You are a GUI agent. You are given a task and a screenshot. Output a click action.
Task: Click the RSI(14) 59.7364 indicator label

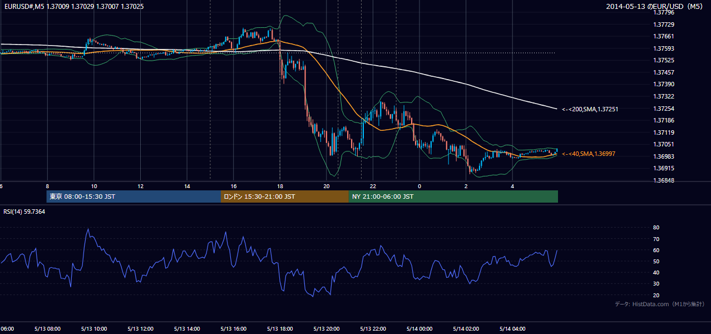pos(24,212)
